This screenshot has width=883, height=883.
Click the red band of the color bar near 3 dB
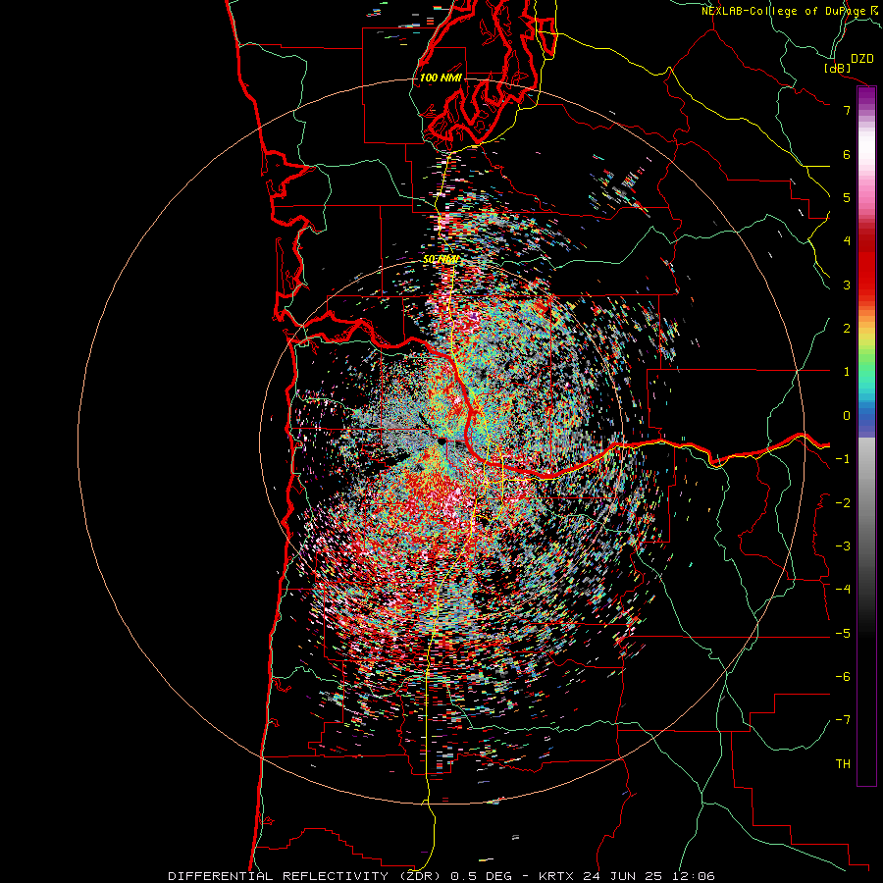coord(866,276)
